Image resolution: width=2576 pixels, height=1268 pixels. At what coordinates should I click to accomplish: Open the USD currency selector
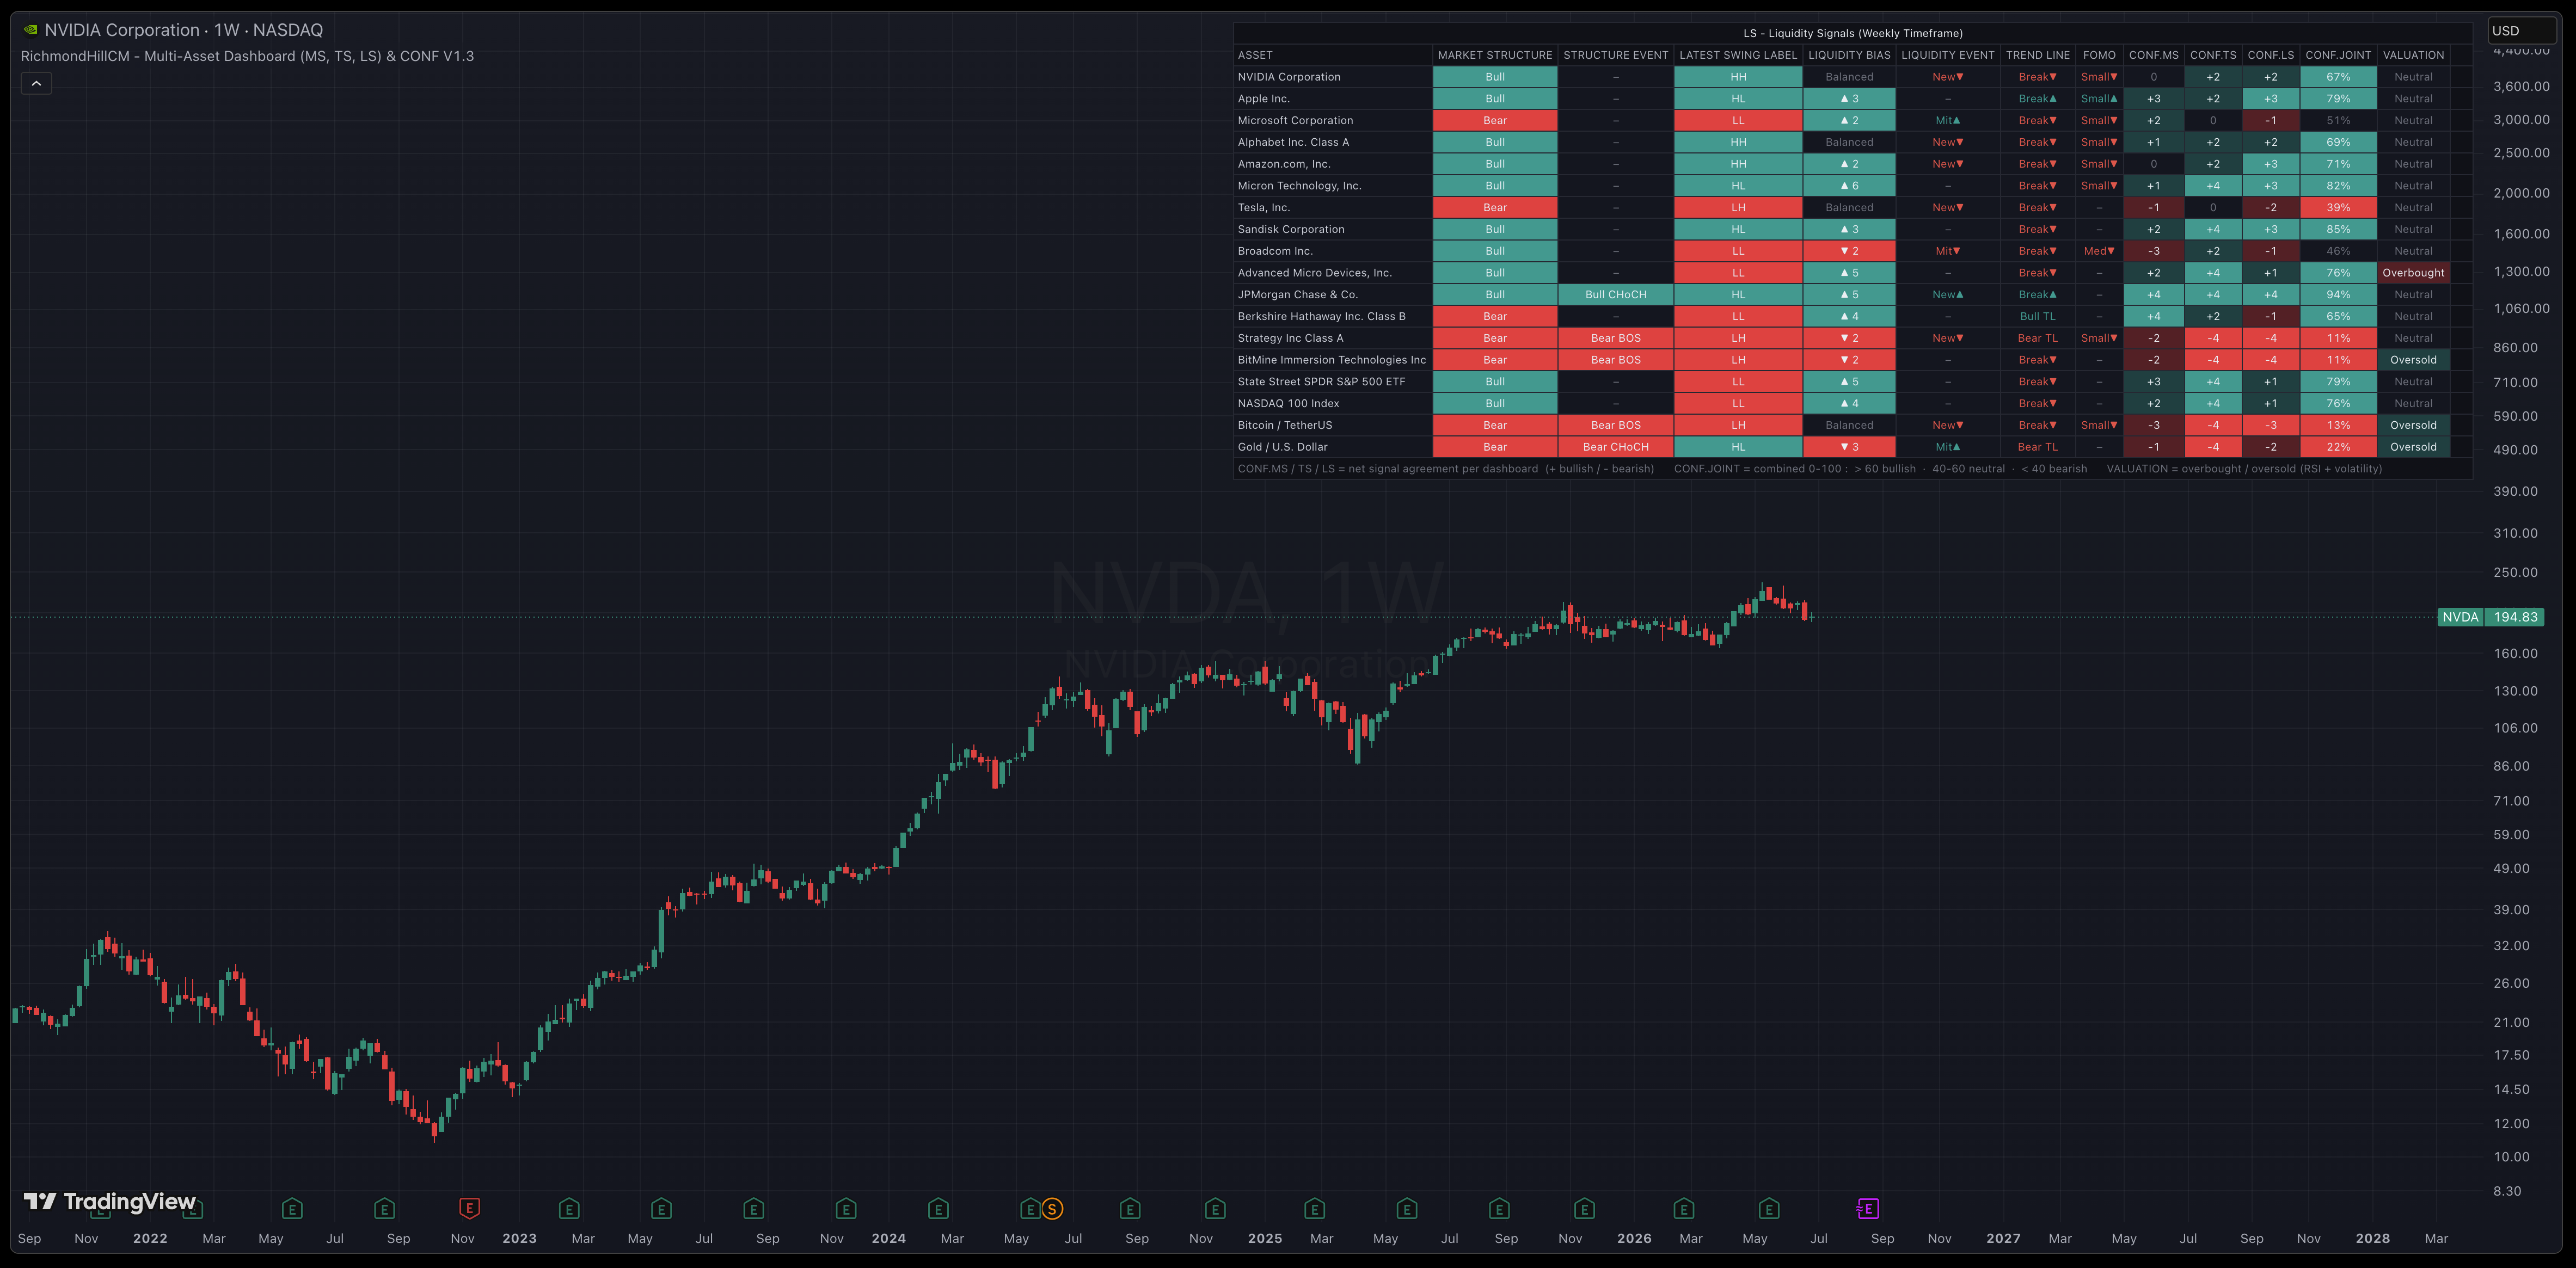click(2521, 31)
